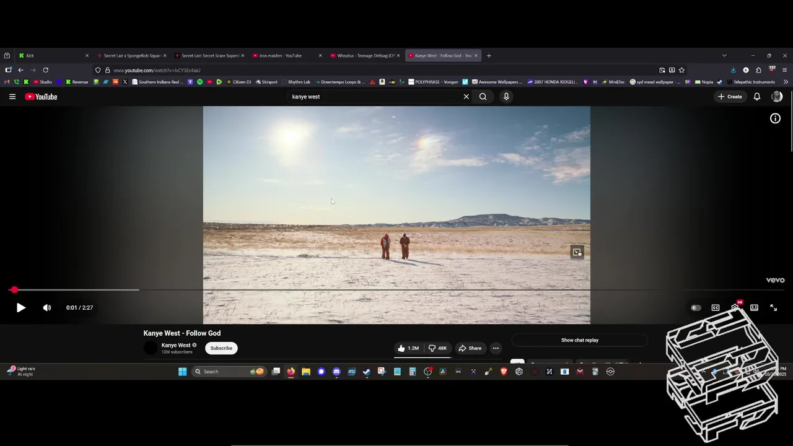Mute the video with the speaker icon

47,308
